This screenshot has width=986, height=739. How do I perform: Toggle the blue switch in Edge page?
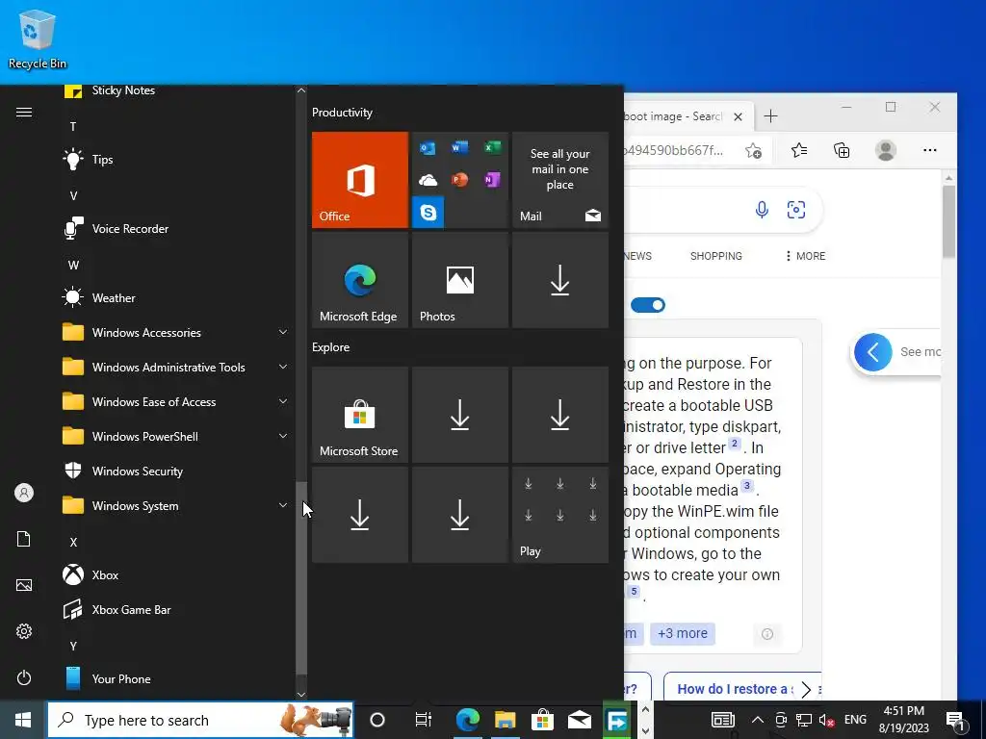pos(647,305)
